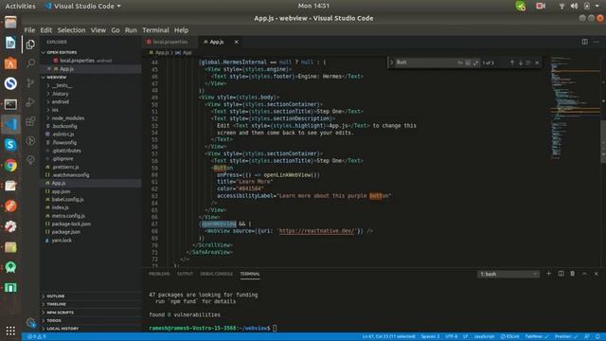Image resolution: width=606 pixels, height=341 pixels.
Task: Open the Selection menu
Action: point(72,30)
